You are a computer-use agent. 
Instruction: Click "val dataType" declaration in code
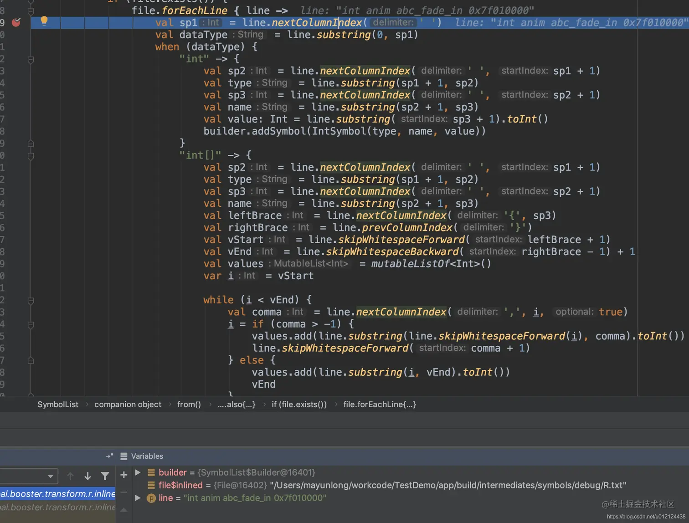[x=191, y=35]
